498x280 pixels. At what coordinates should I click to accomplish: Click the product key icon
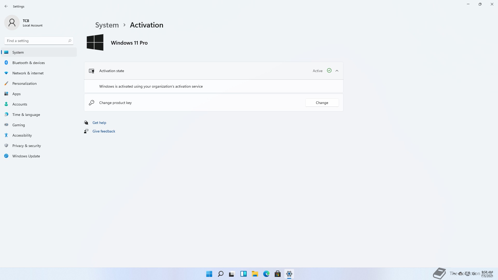[92, 103]
